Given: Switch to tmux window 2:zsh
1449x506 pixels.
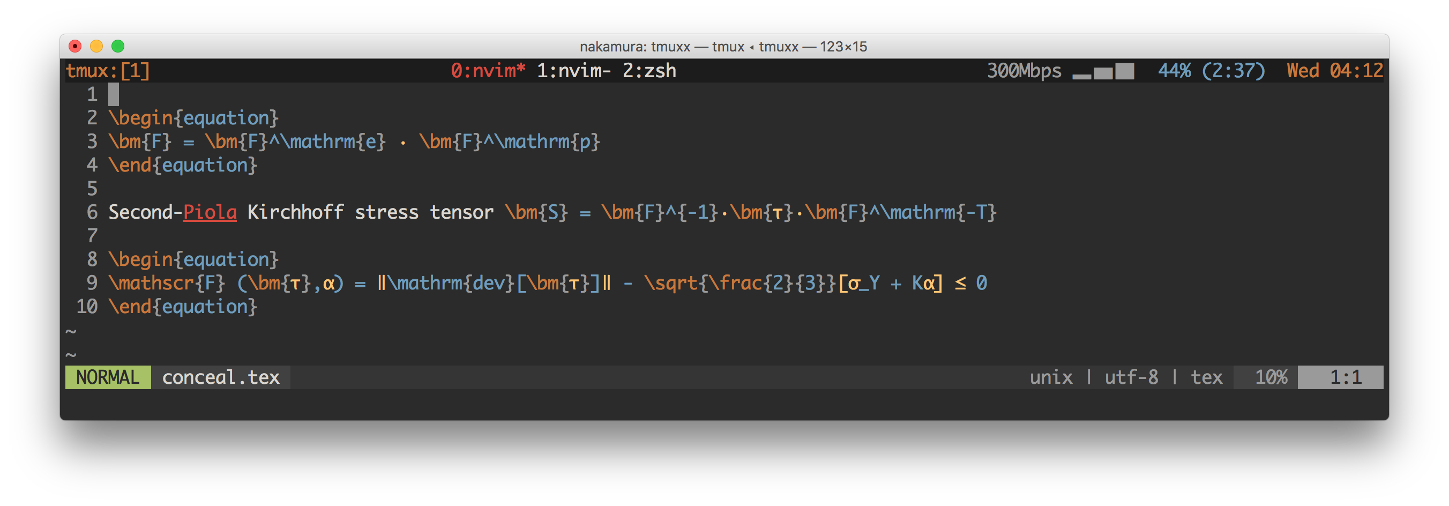Looking at the screenshot, I should (649, 71).
